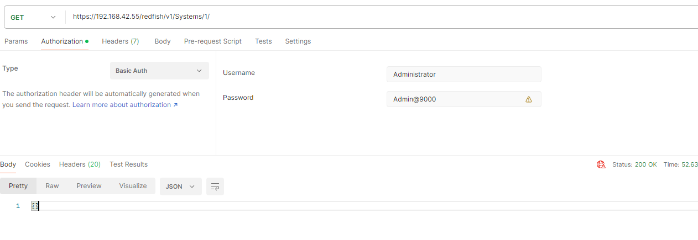Switch to the request Body tab

click(162, 41)
